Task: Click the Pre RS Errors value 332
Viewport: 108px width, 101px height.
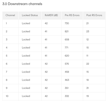Action: pos(67,96)
